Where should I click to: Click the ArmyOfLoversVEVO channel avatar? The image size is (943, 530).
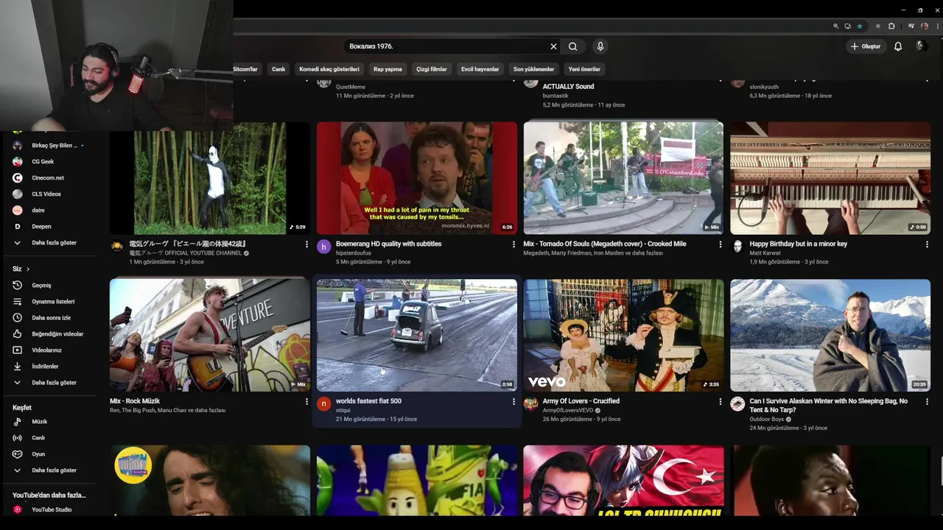[x=530, y=403]
